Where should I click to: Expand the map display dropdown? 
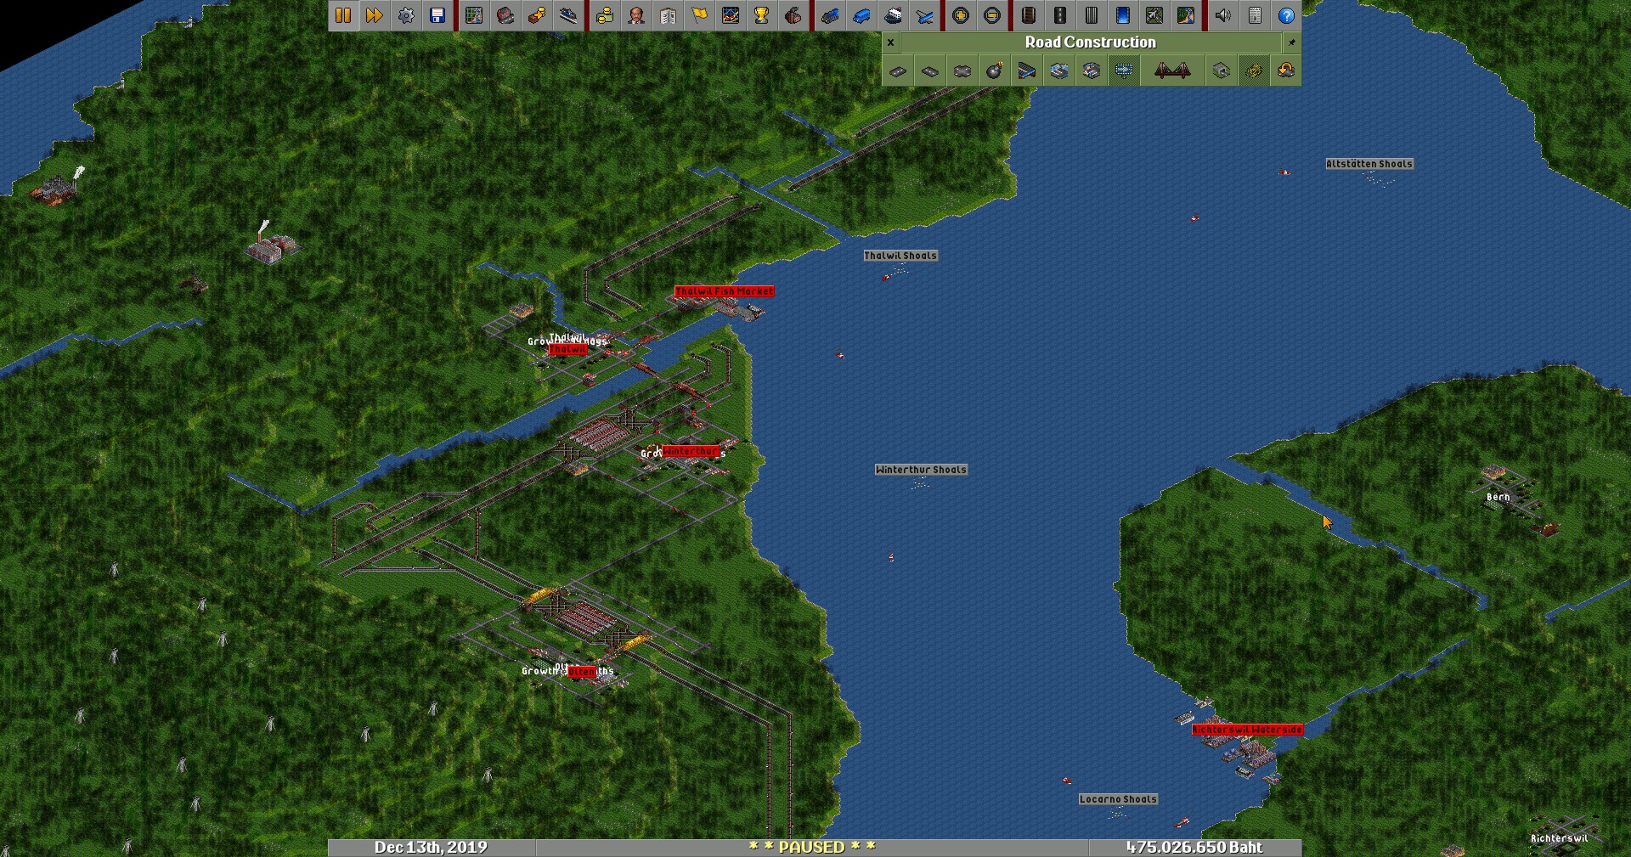point(474,15)
